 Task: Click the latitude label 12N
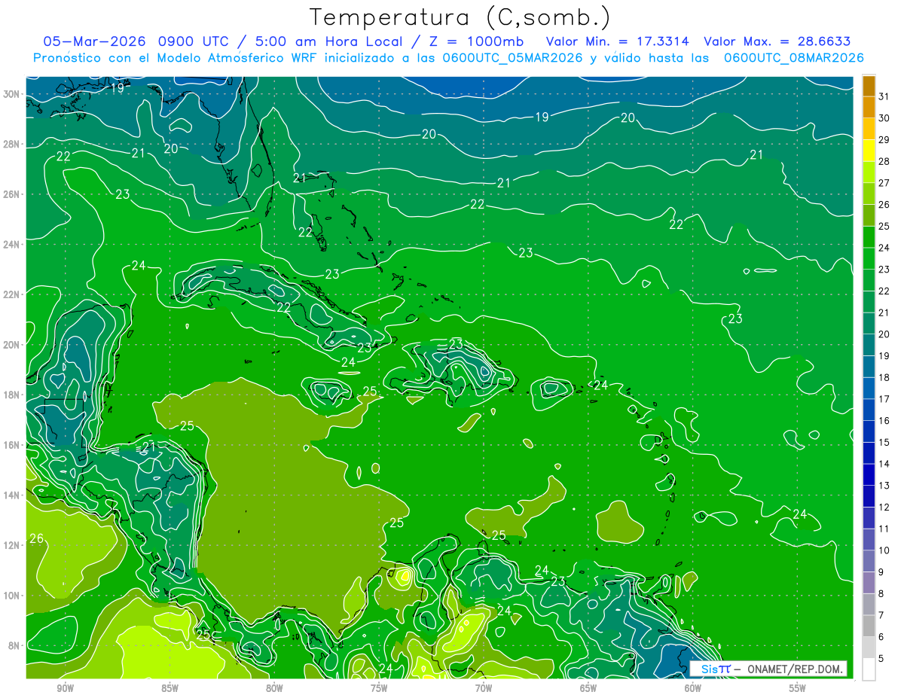(12, 545)
